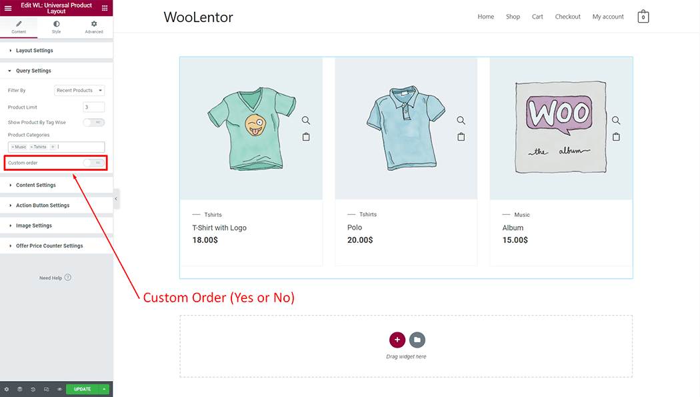The height and width of the screenshot is (397, 700).
Task: Open the Navigator layers icon
Action: tap(20, 389)
